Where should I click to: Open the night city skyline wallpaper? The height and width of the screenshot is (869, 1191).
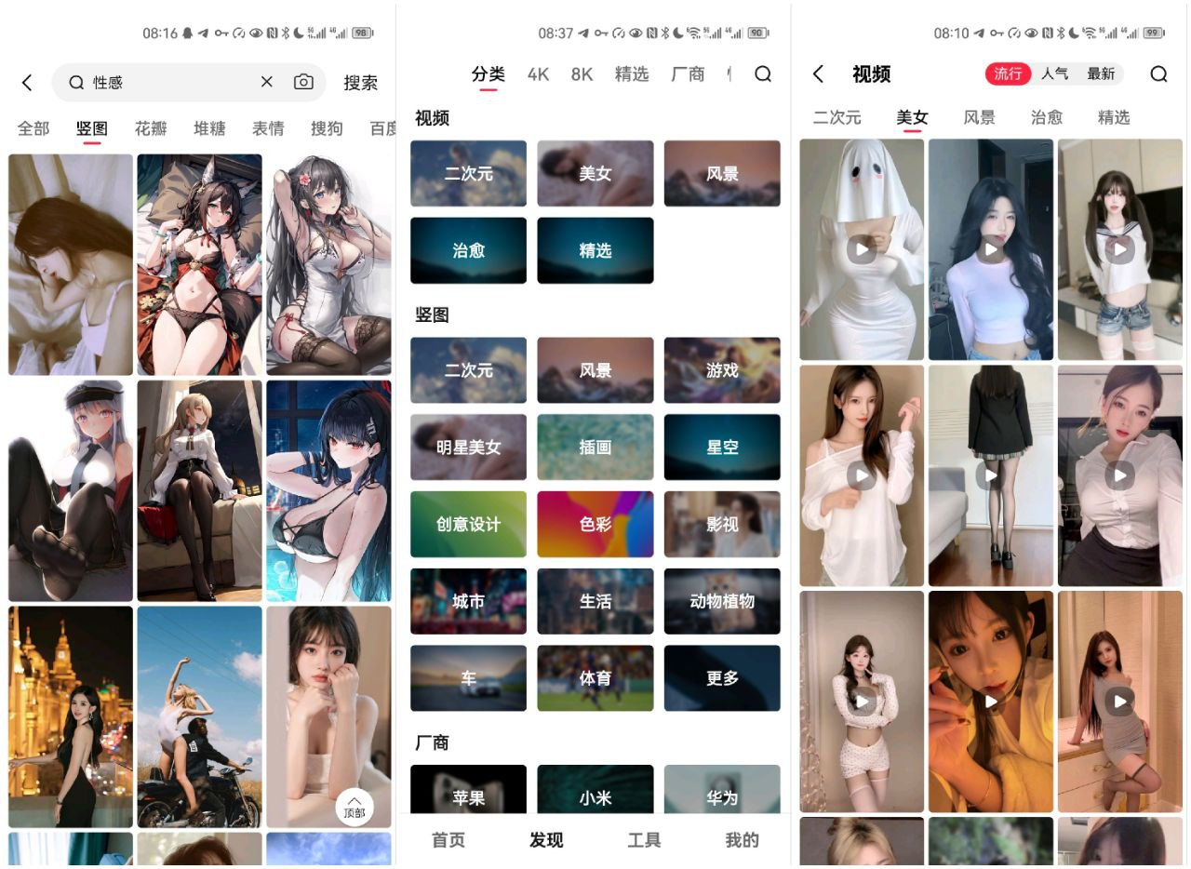(x=71, y=716)
